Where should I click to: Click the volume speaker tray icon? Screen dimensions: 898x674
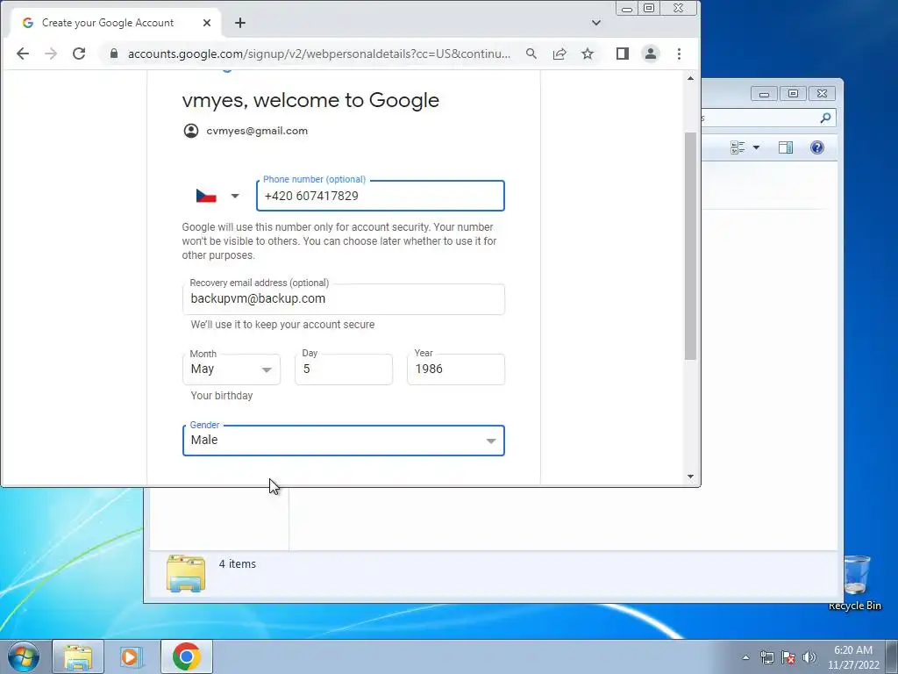809,657
